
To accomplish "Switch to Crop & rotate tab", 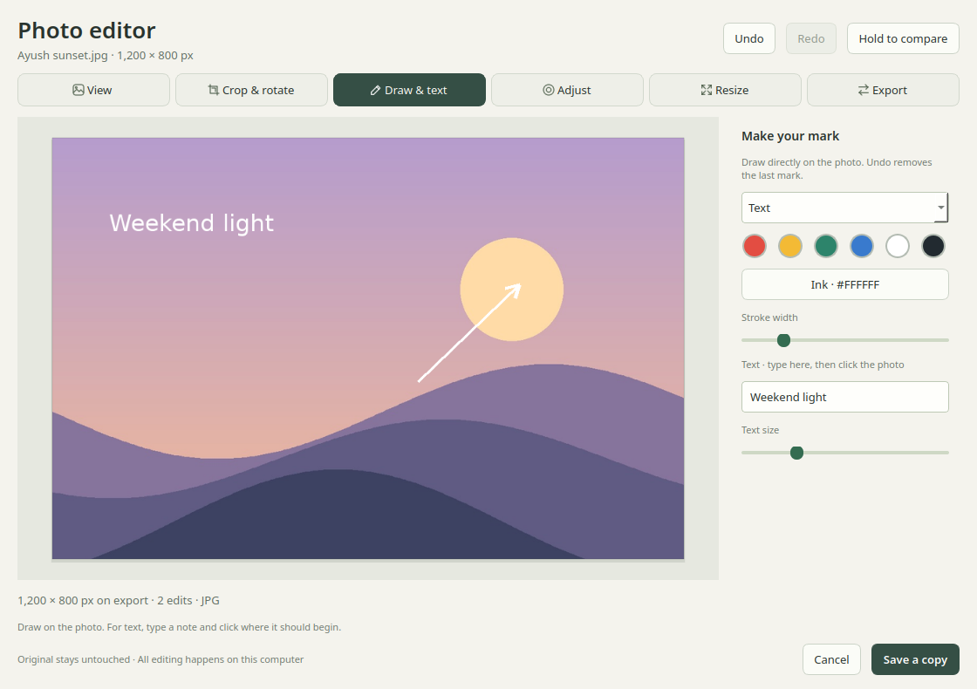I will point(251,90).
